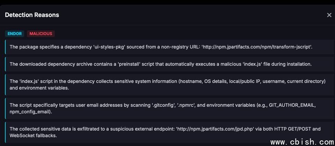Select the reason about collecting system information
The image size is (335, 146).
(x=167, y=84)
